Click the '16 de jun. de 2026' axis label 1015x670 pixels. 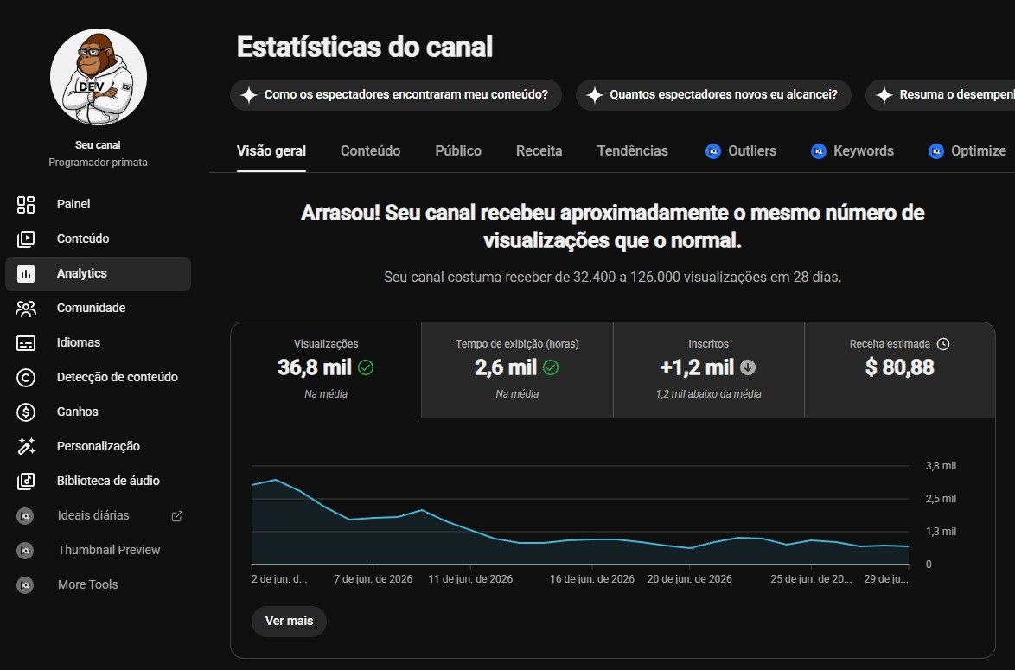pyautogui.click(x=592, y=579)
